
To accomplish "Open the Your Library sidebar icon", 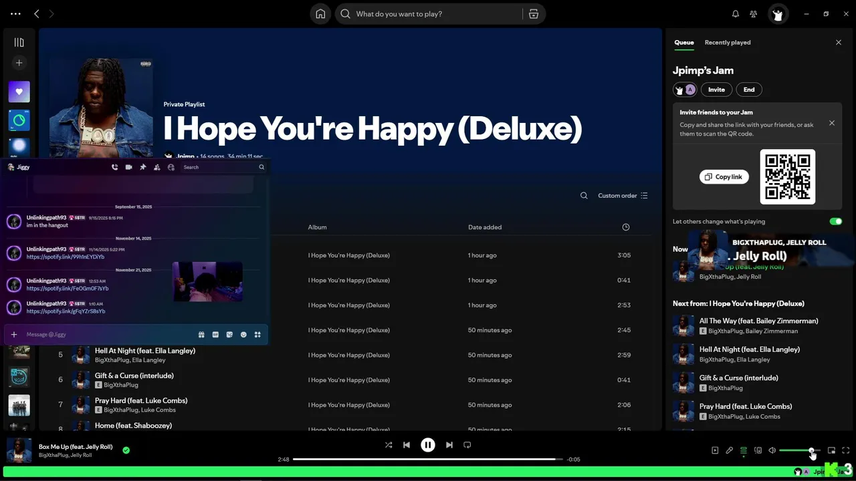I will point(19,42).
